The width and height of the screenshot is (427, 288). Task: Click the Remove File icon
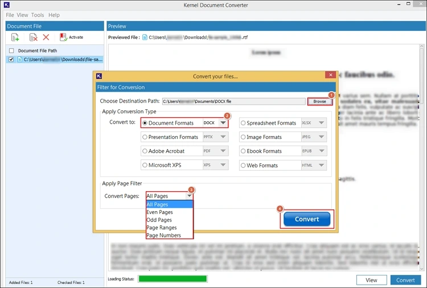point(33,38)
